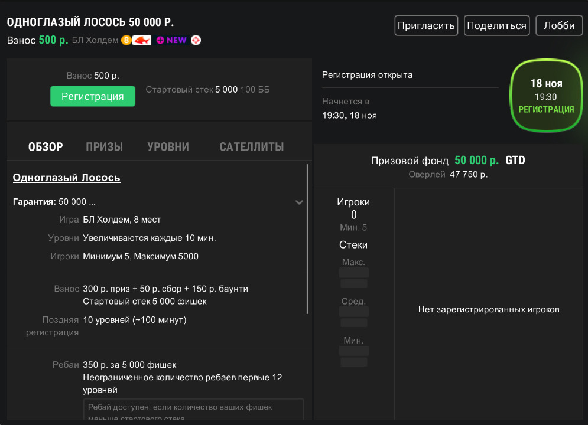Image resolution: width=588 pixels, height=425 pixels.
Task: Click the Поделиться button
Action: 496,25
